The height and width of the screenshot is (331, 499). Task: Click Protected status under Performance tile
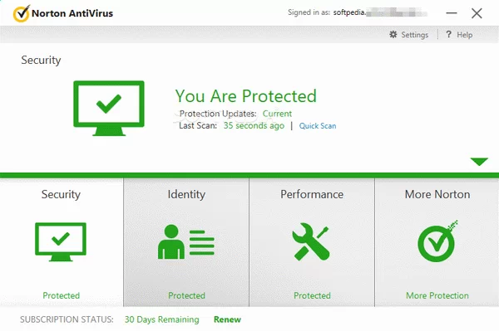pos(312,295)
